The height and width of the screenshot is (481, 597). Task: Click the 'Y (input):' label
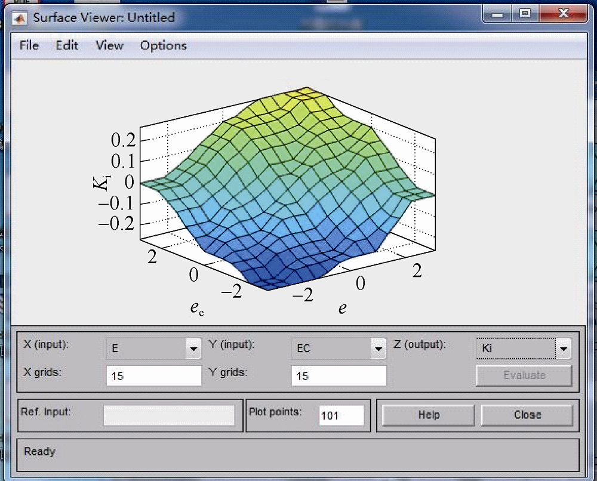pyautogui.click(x=231, y=344)
